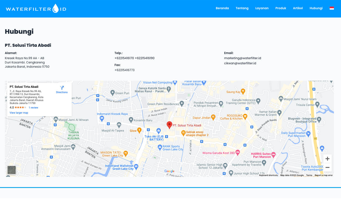Click the Toko Aki EJB Battery marker
341x199 pixels.
tap(158, 131)
